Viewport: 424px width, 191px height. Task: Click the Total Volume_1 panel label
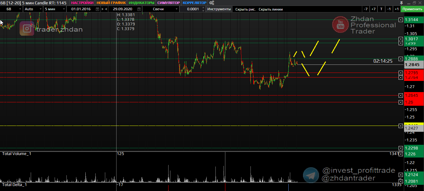coord(17,154)
